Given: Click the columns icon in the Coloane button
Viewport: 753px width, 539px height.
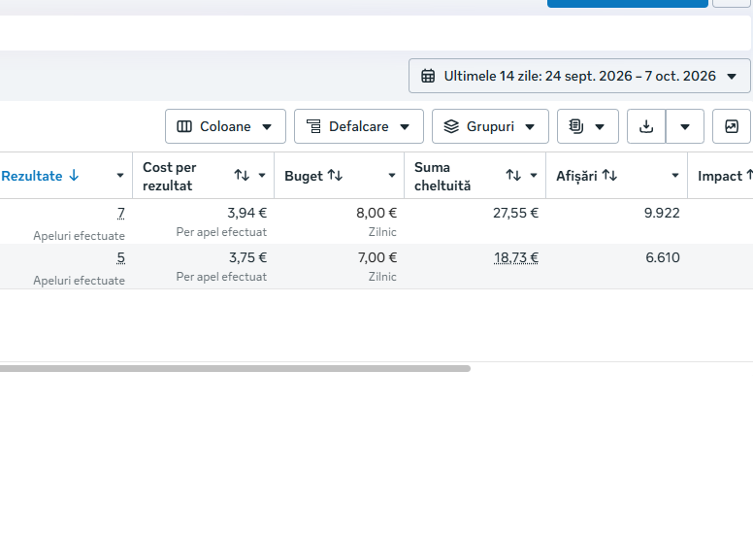Looking at the screenshot, I should [184, 126].
